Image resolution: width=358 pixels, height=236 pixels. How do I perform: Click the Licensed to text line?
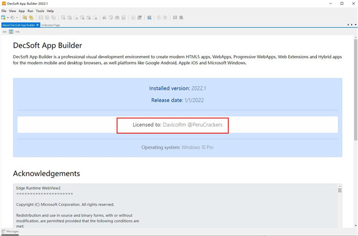177,125
